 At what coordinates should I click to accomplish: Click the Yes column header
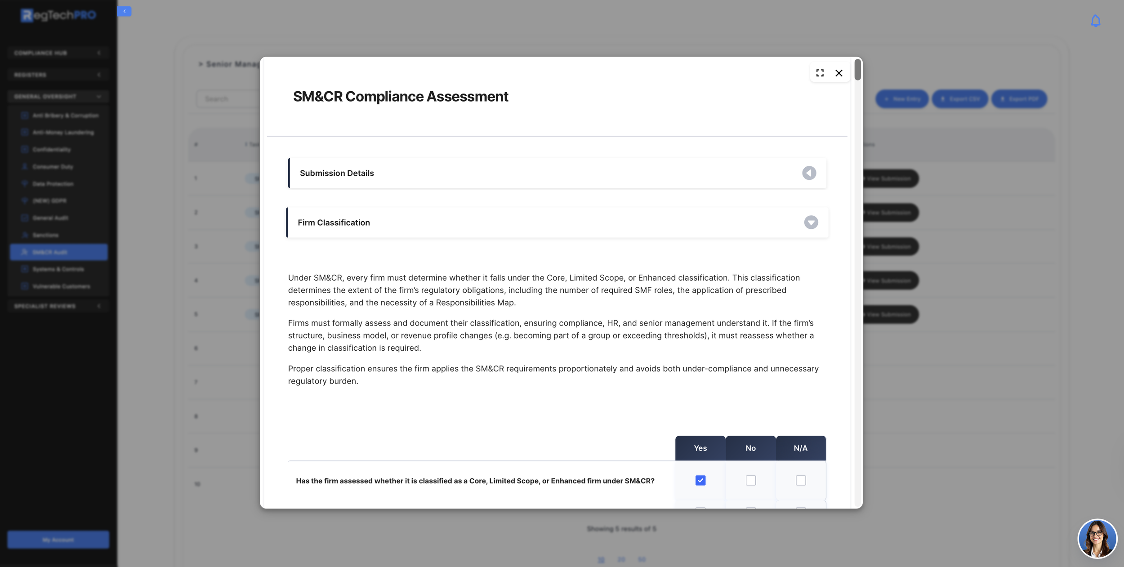click(x=700, y=448)
